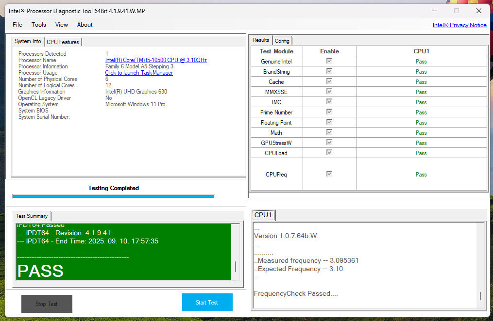
Task: Open the View menu
Action: pyautogui.click(x=61, y=25)
